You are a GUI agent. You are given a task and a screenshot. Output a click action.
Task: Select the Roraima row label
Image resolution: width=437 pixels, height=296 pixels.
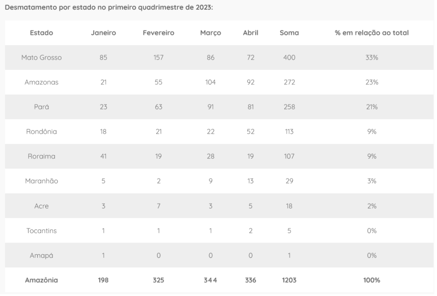coord(41,156)
